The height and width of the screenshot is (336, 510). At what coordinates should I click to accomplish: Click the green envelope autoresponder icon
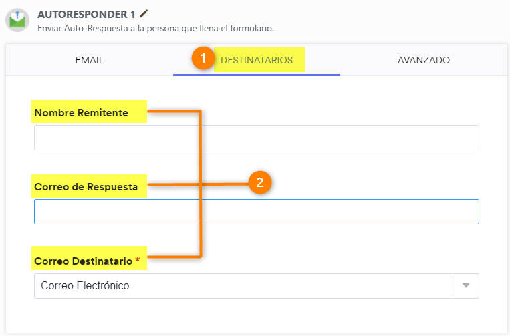pos(17,20)
